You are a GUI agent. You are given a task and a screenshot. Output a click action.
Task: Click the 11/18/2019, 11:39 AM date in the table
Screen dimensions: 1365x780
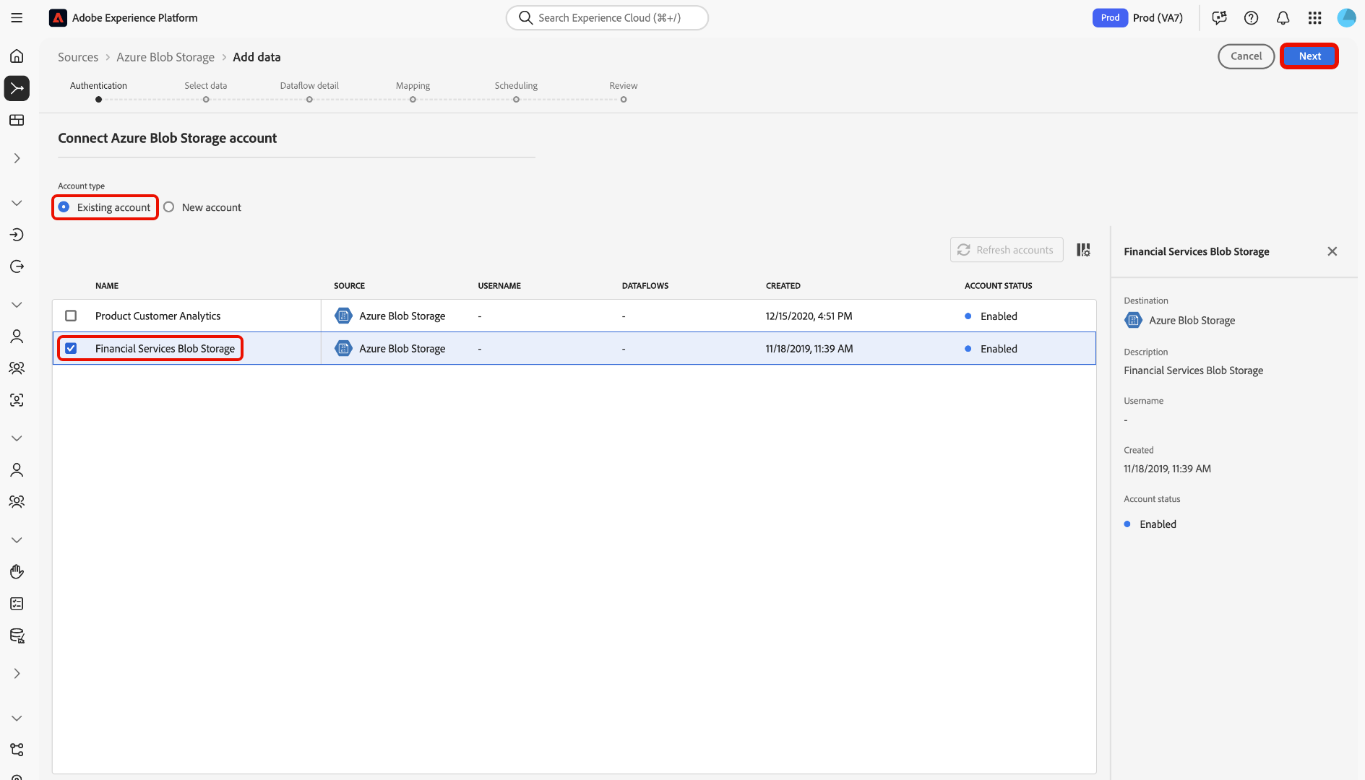click(x=809, y=348)
